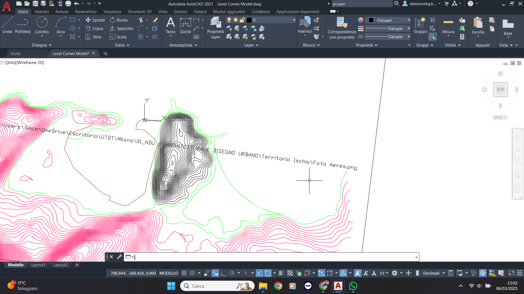
Task: Toggle 2D object snap in status bar
Action: point(268,273)
